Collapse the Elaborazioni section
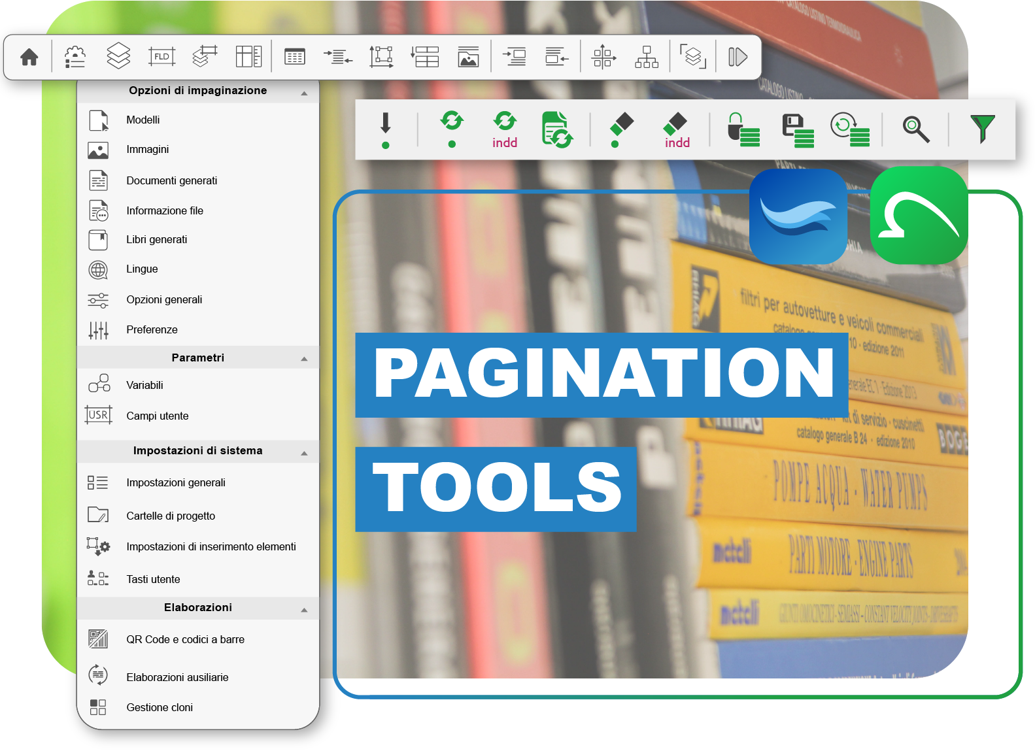The height and width of the screenshot is (751, 1035). point(304,610)
